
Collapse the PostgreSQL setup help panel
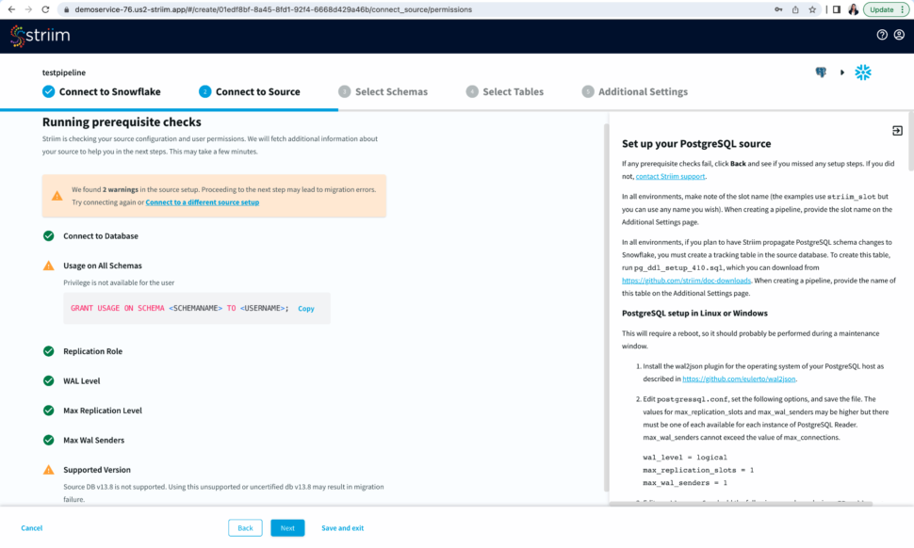[897, 131]
